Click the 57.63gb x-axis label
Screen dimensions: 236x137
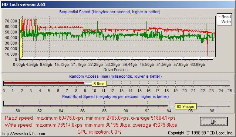(181, 64)
